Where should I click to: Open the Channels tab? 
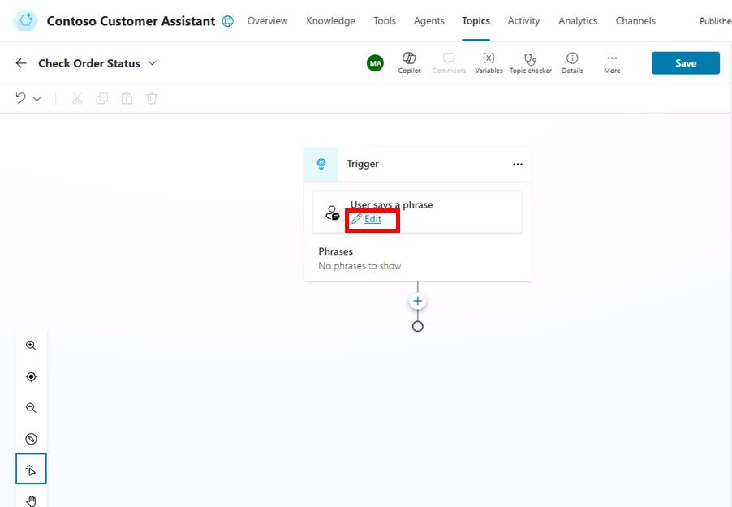[x=635, y=21]
